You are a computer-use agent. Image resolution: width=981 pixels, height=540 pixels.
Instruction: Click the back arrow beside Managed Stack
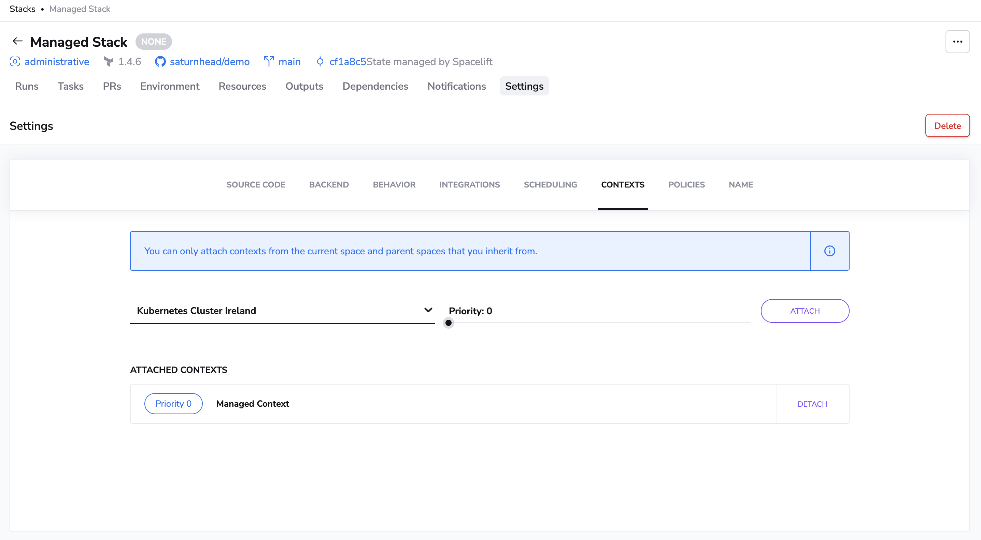click(x=17, y=41)
